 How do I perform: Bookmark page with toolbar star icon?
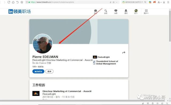point(22,2)
